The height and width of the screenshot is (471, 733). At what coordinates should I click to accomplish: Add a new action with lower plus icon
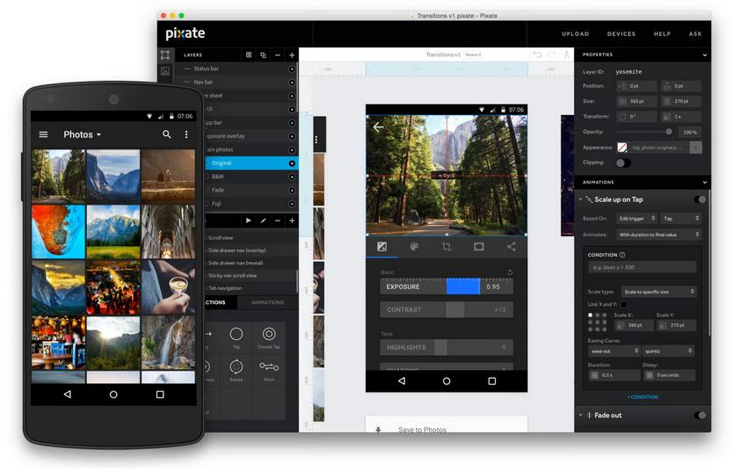[x=292, y=220]
